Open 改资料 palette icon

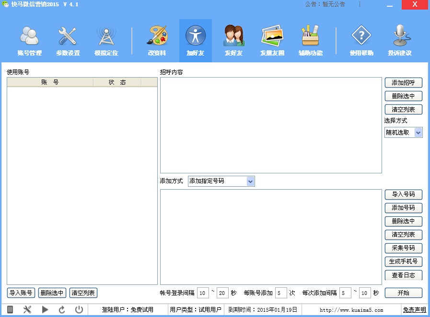point(157,41)
